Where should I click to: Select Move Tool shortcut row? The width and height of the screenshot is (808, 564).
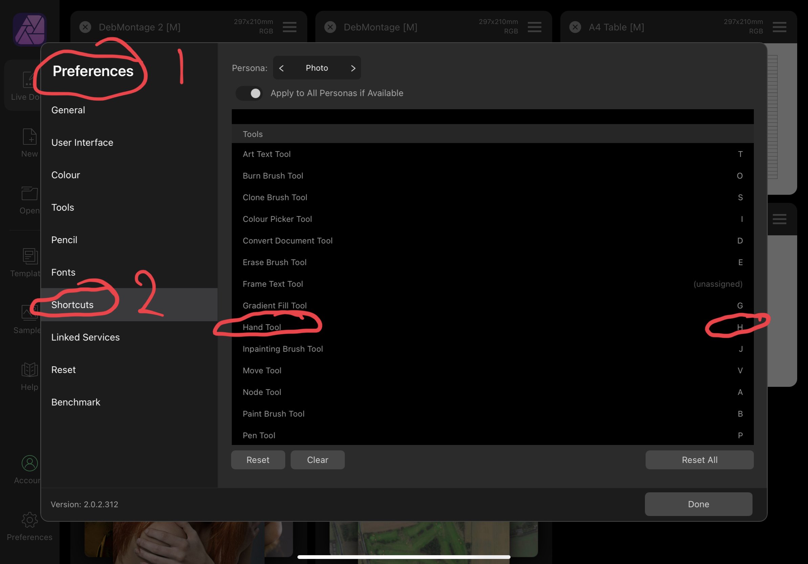click(x=492, y=370)
